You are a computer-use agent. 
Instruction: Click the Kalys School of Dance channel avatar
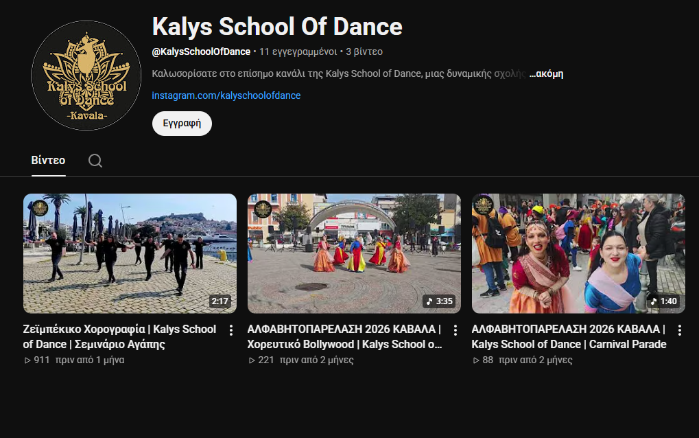coord(86,76)
